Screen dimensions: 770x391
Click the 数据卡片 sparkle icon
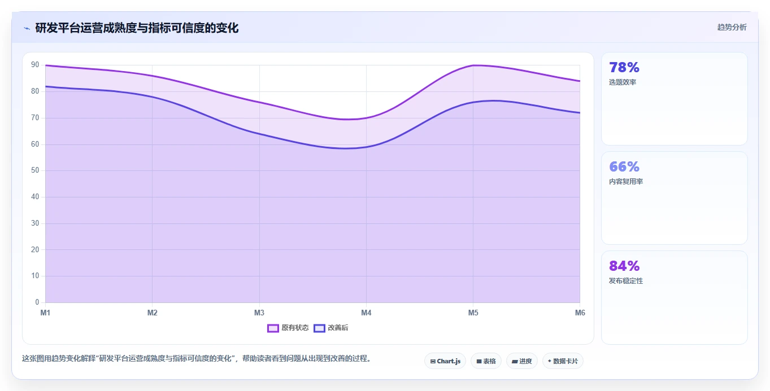pos(550,361)
